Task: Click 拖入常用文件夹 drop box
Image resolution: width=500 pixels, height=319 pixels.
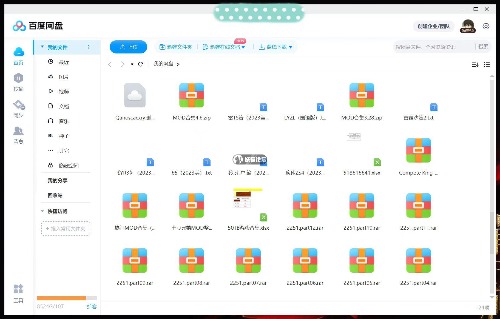Action: coord(66,229)
